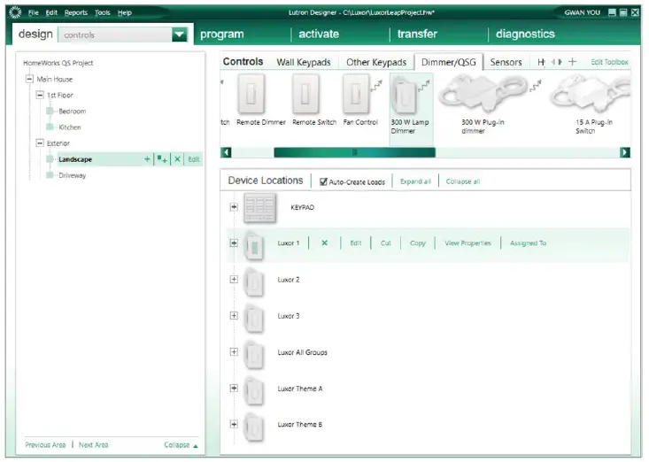Expand the Luxor 1 device row
Screen dimensions: 649x462
point(234,243)
